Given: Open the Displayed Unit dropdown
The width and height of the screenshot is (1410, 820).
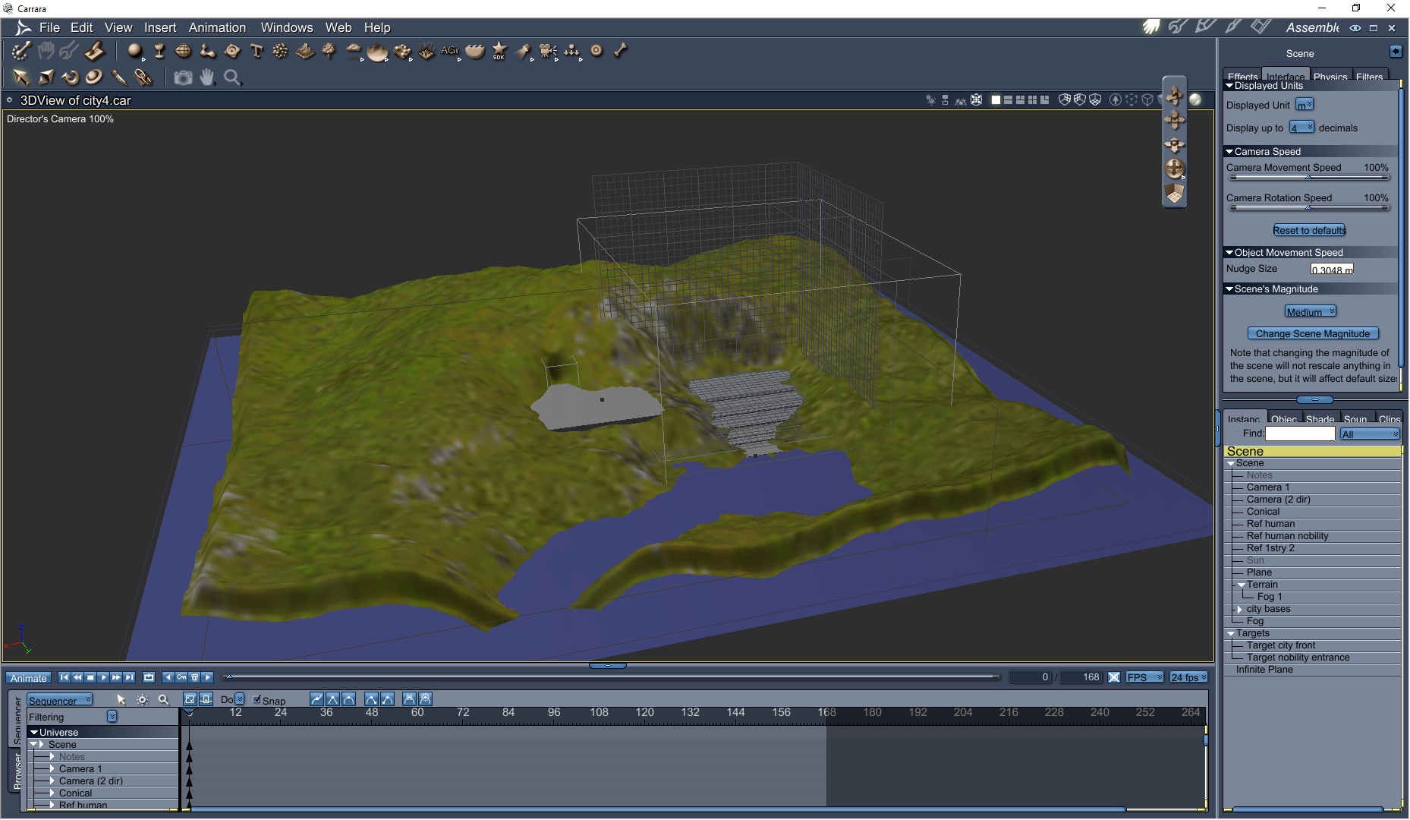Looking at the screenshot, I should (x=1304, y=105).
